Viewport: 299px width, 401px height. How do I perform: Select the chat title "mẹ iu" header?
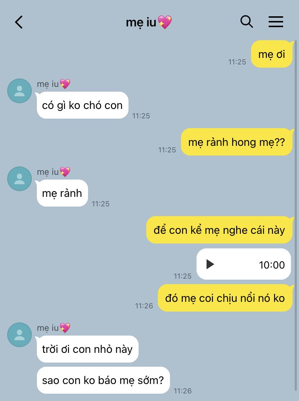click(149, 22)
